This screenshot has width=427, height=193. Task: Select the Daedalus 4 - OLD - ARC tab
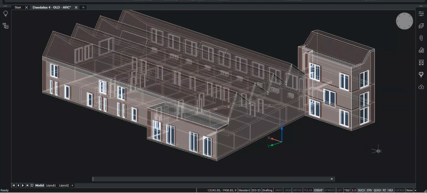click(x=52, y=7)
